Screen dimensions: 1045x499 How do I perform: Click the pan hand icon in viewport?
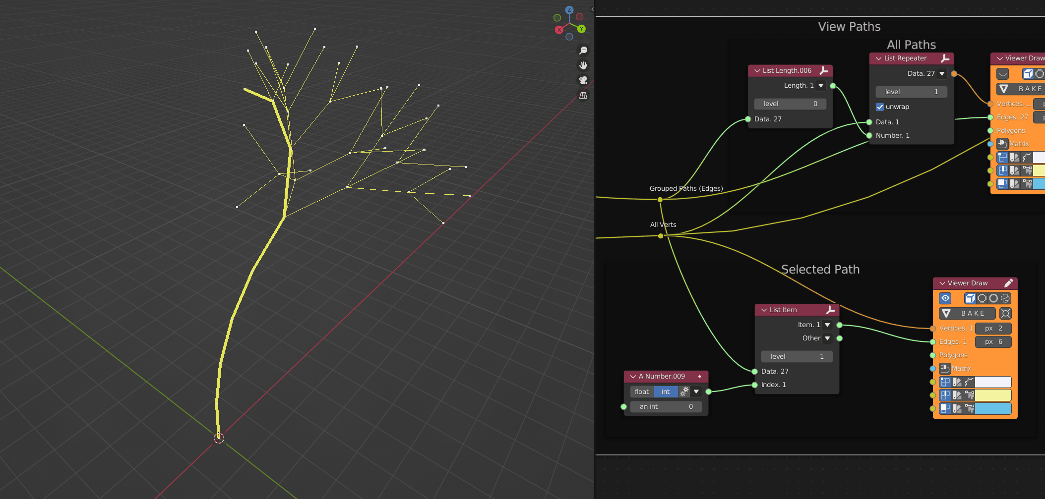[x=583, y=65]
